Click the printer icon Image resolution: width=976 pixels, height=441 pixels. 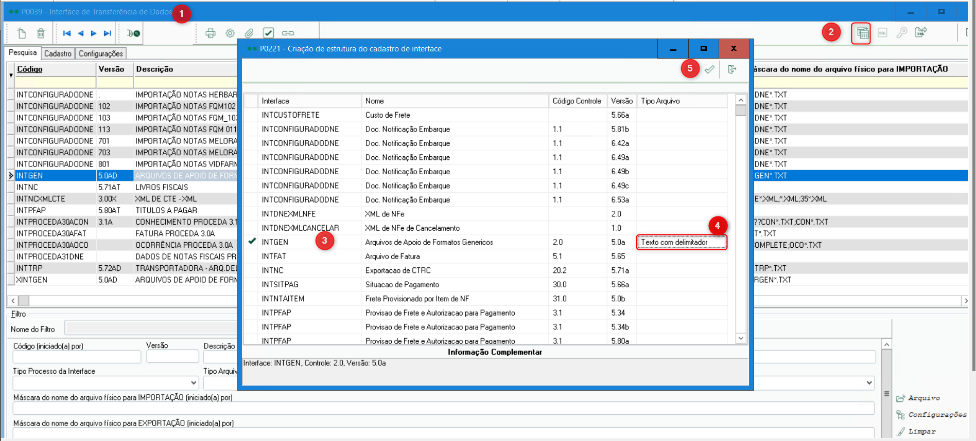pos(211,33)
